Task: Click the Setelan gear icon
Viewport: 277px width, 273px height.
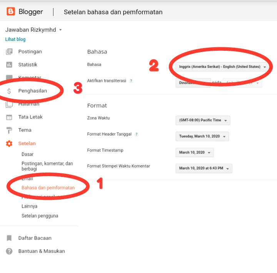Action: pos(9,143)
